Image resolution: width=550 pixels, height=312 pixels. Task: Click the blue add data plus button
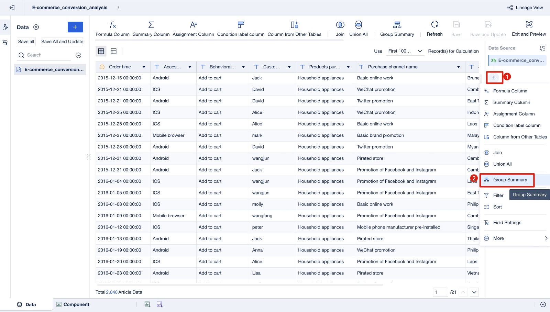[75, 27]
